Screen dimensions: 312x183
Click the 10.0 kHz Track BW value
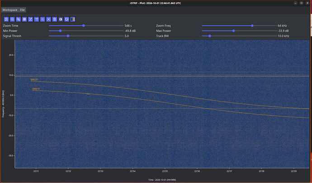pos(284,36)
